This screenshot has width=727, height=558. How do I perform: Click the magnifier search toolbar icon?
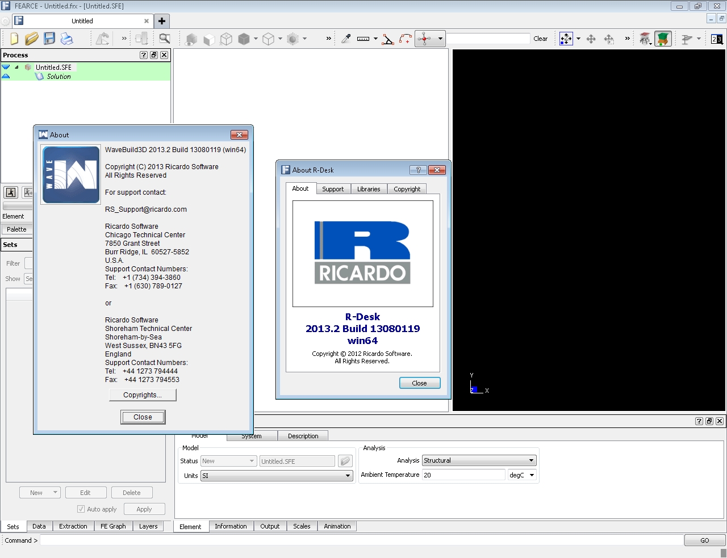coord(165,39)
